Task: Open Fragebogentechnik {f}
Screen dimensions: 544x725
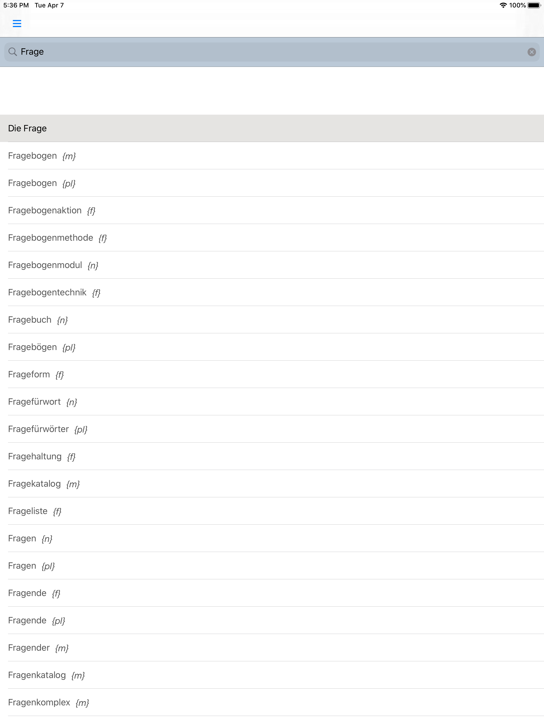Action: click(54, 292)
